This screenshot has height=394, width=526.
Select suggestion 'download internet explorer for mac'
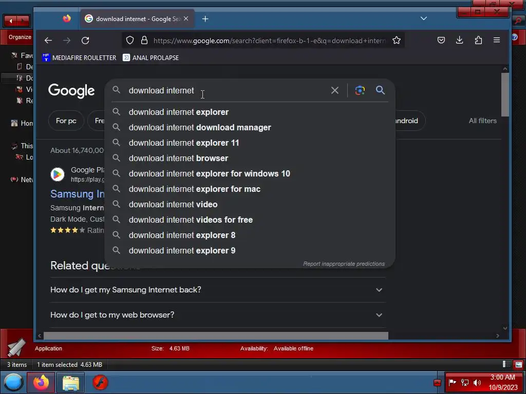tap(250, 189)
